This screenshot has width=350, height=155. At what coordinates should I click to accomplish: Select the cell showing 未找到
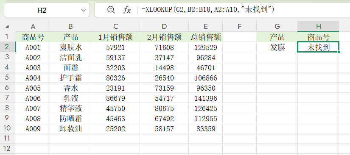pos(318,47)
